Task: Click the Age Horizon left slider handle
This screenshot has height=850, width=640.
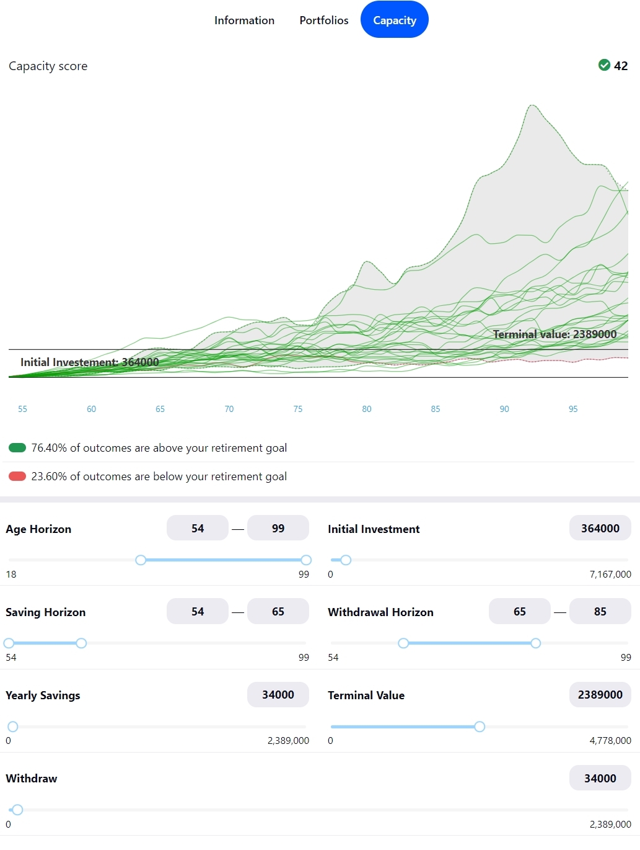Action: [x=141, y=560]
